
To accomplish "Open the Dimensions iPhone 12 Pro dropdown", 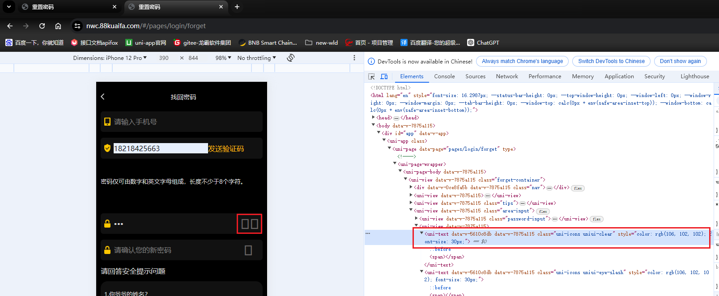I will coord(110,58).
